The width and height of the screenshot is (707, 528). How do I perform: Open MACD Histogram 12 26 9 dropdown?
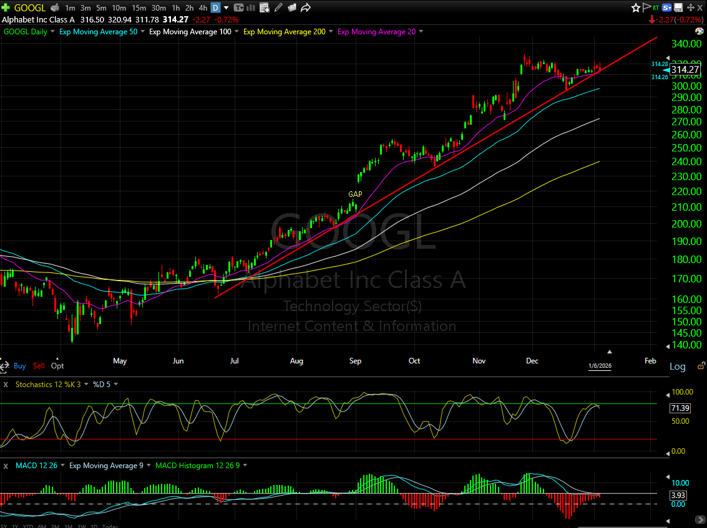245,466
